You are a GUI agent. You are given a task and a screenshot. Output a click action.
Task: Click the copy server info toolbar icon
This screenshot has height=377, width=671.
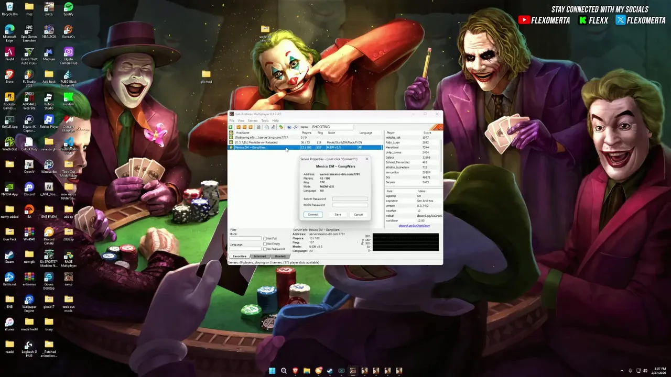point(267,127)
